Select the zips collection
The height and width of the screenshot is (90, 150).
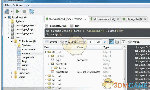coord(24,69)
